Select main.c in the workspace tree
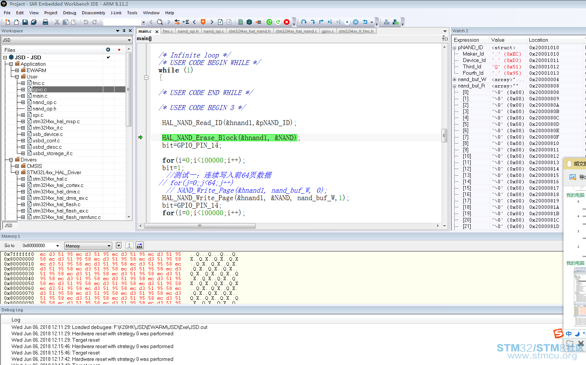This screenshot has width=586, height=365. tap(40, 96)
